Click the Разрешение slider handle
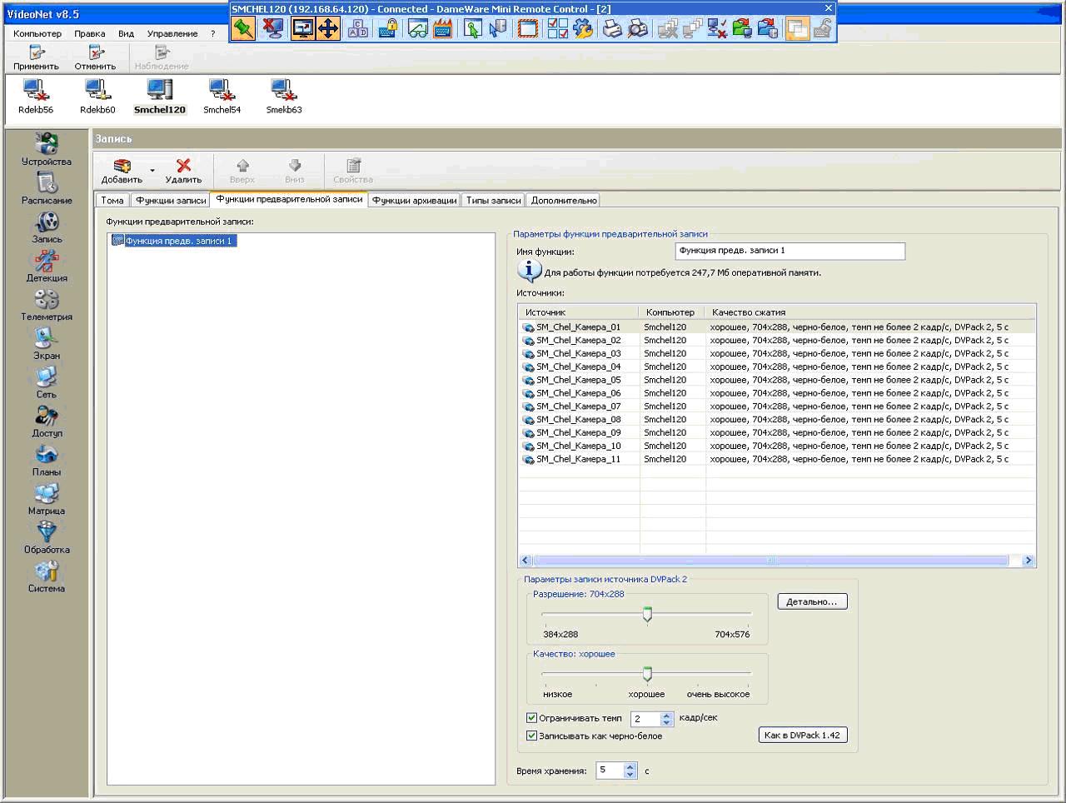The width and height of the screenshot is (1066, 803). pyautogui.click(x=647, y=615)
